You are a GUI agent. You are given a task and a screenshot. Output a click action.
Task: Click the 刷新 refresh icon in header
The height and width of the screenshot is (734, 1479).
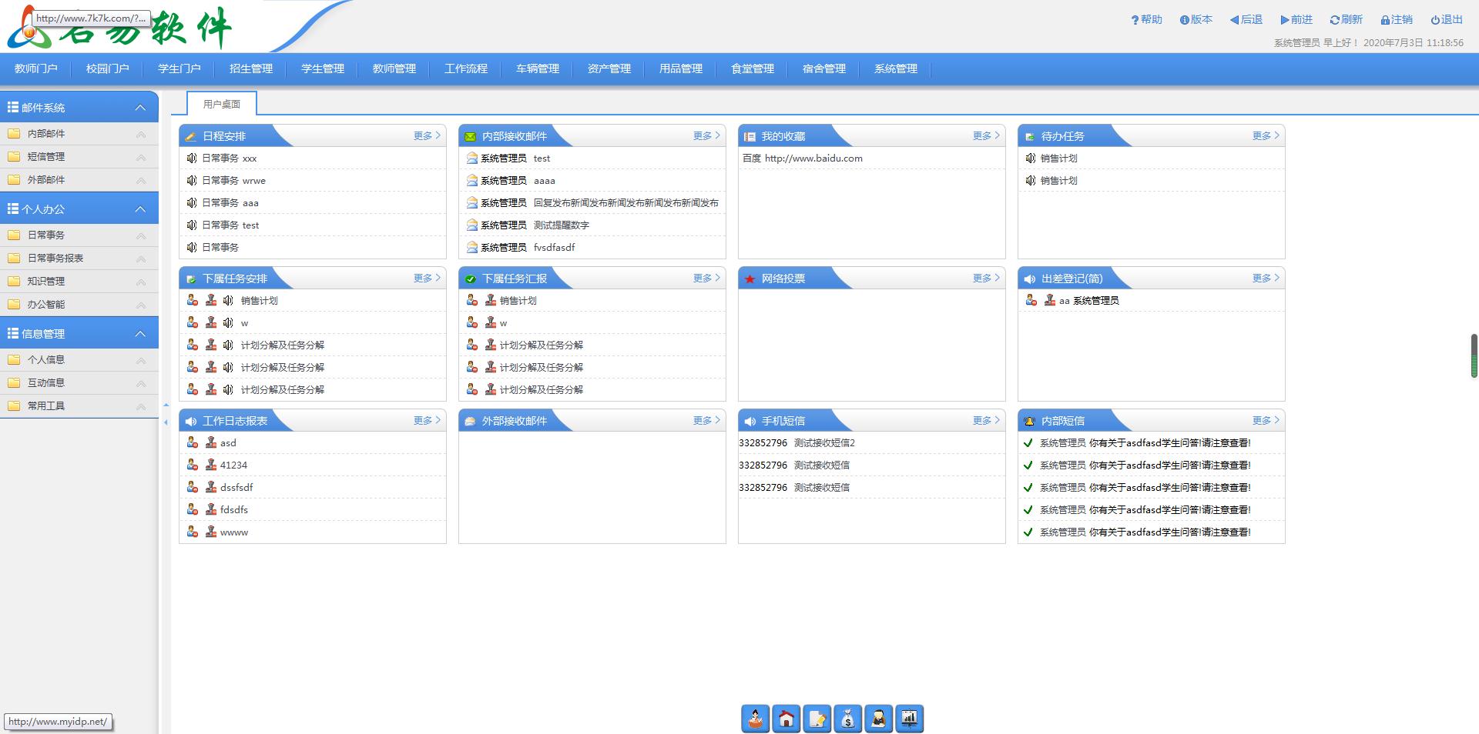[x=1334, y=20]
